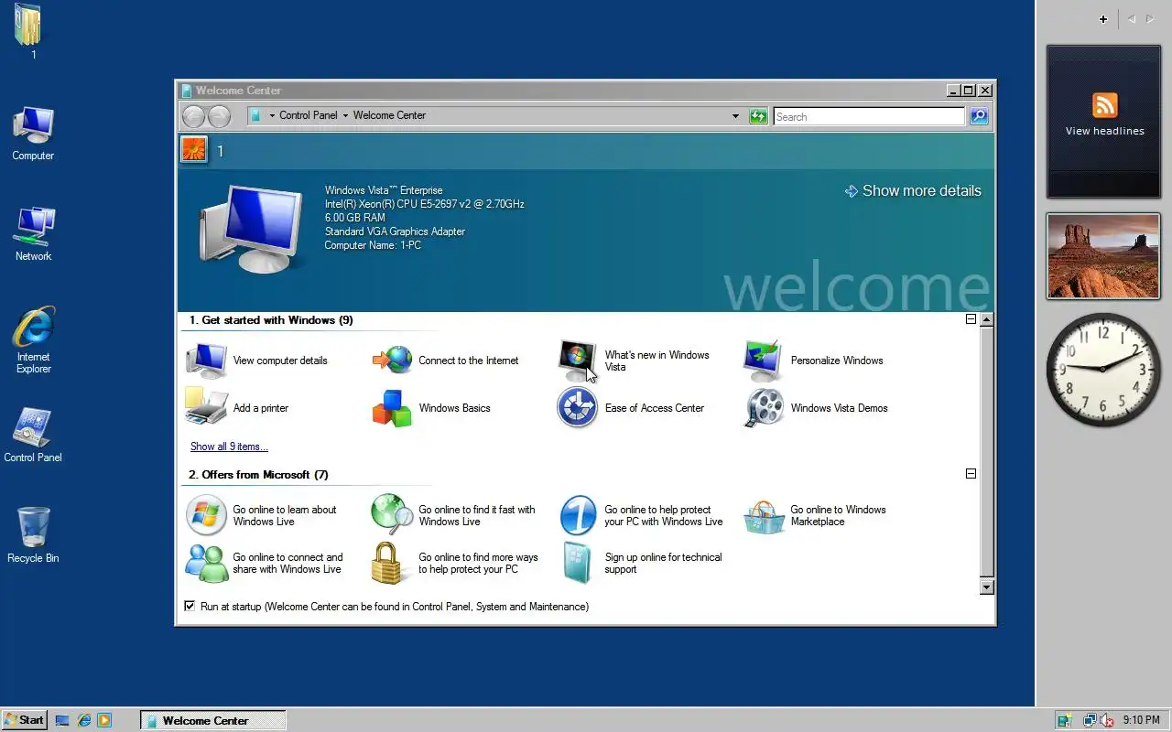Image resolution: width=1172 pixels, height=732 pixels.
Task: Select the Recycle Bin desktop icon
Action: coord(33,536)
